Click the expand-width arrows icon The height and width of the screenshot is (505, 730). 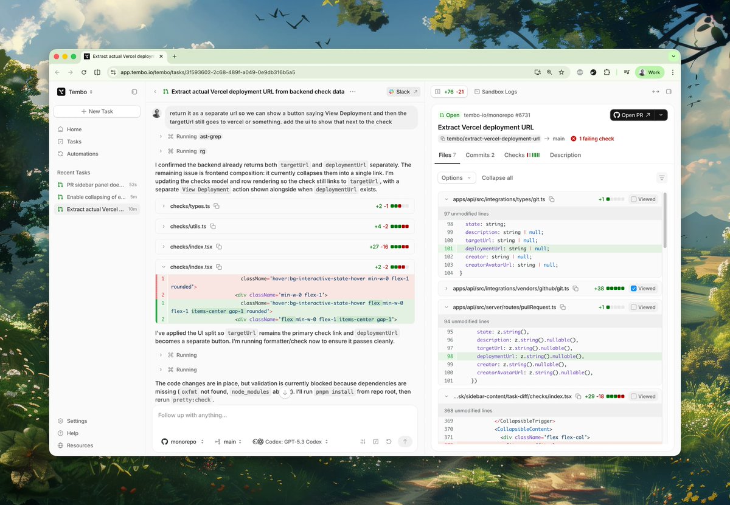tap(655, 92)
